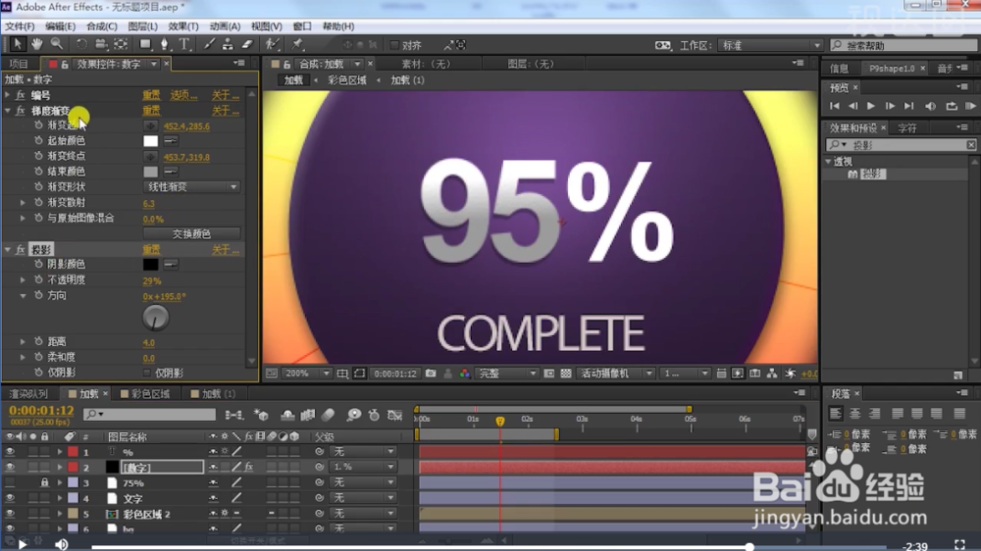Click the 选项... link for 编号
Screen dimensions: 981x551
coord(184,95)
